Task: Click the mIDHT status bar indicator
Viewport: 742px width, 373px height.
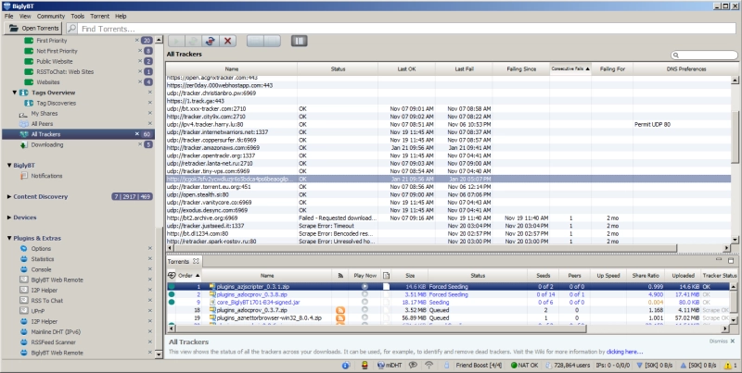Action: point(389,365)
